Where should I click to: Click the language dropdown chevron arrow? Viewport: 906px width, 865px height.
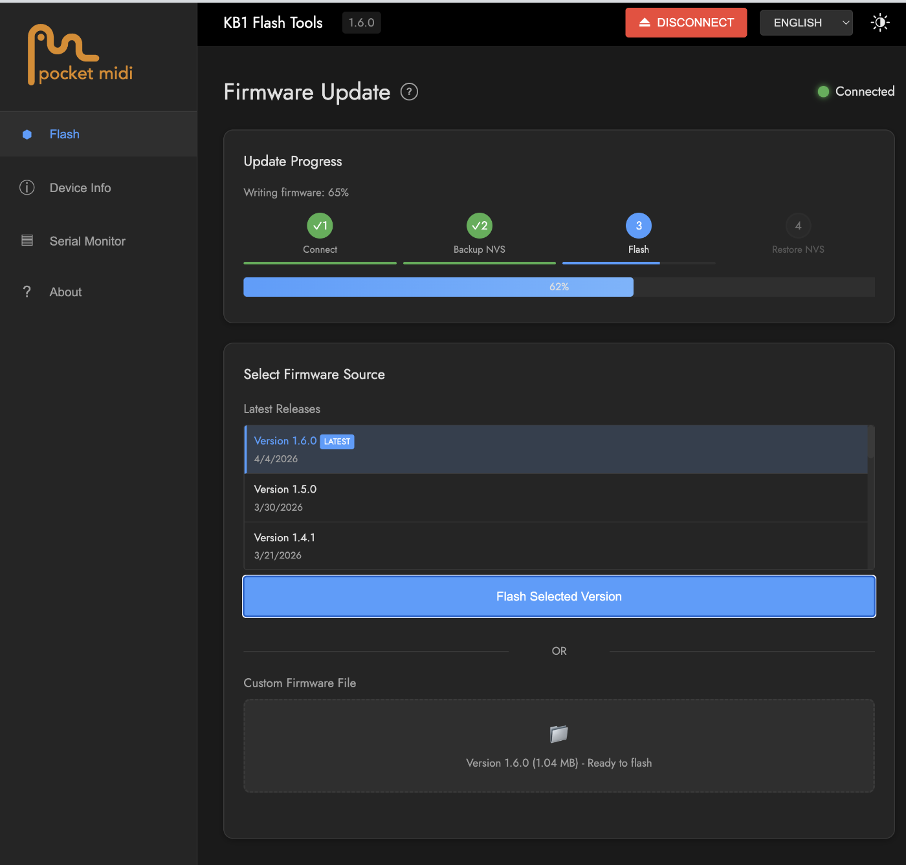(845, 23)
